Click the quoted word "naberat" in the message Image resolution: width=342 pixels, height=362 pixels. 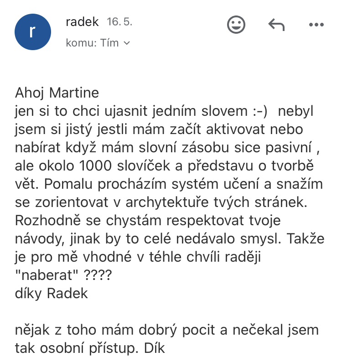(47, 275)
